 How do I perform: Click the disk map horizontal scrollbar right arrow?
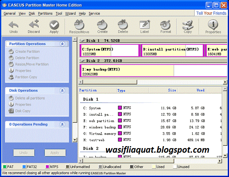click(225, 82)
